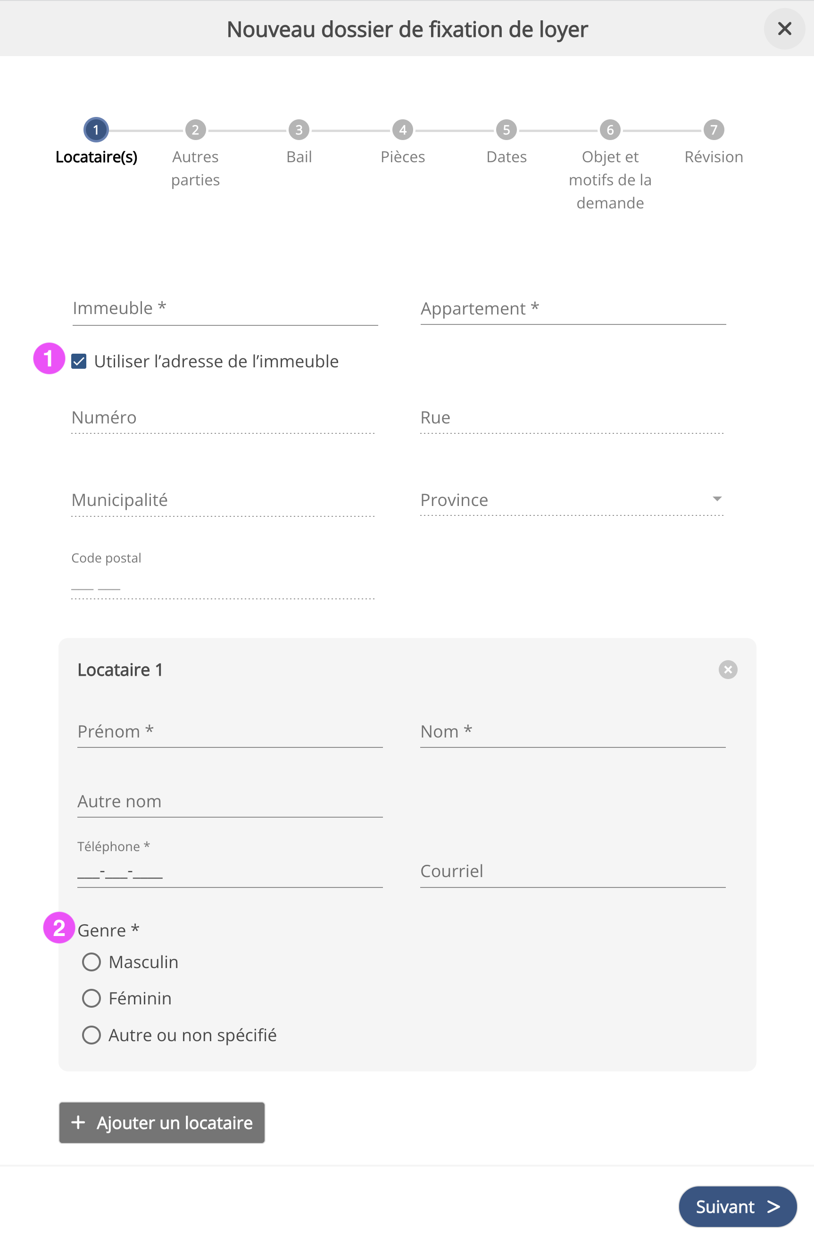Screen dimensions: 814x1243
Task: Click the Suivant button
Action: tap(737, 1206)
